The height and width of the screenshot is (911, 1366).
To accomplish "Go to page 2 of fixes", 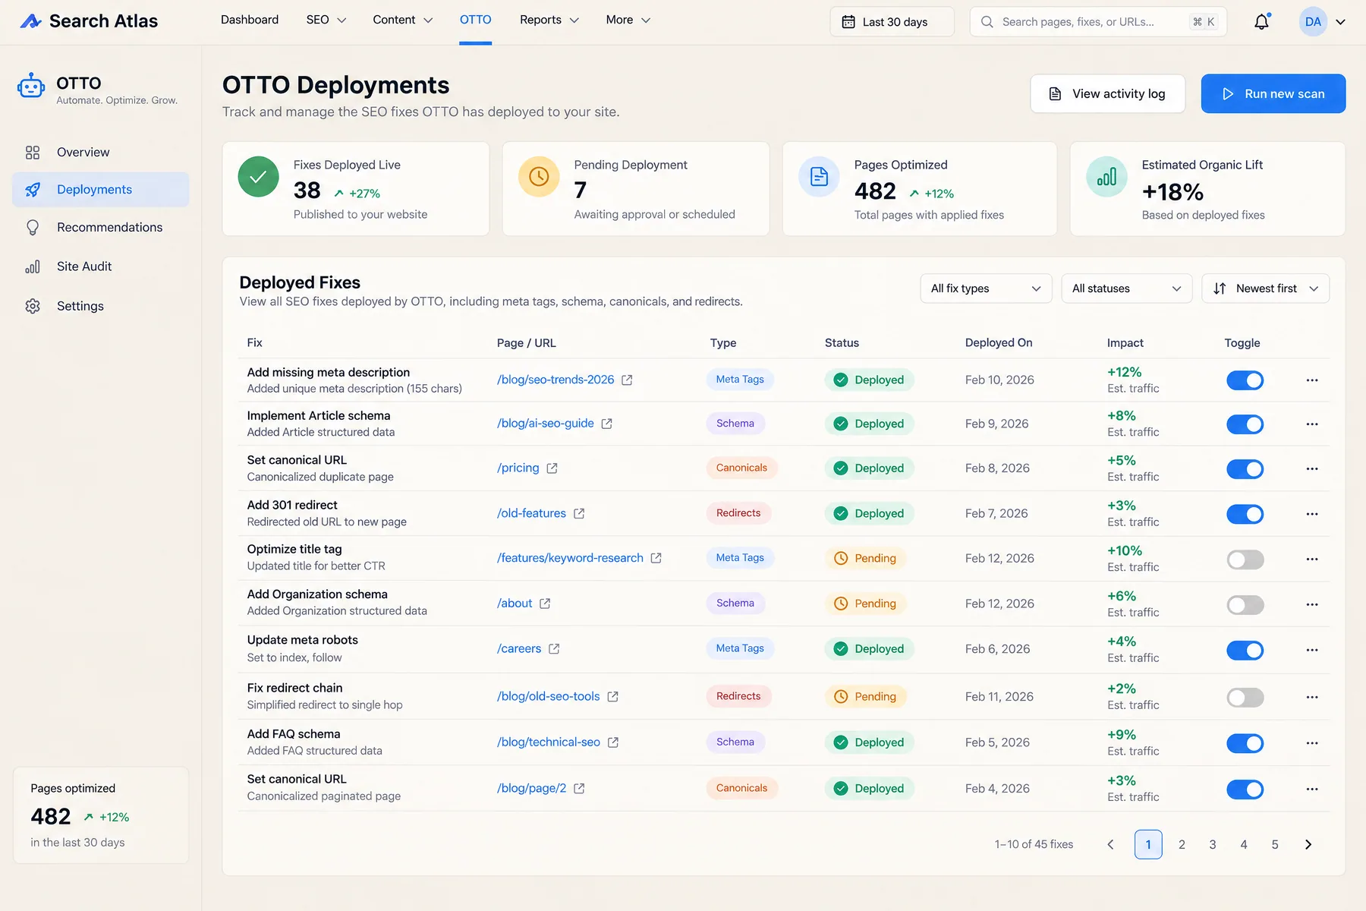I will [1182, 845].
